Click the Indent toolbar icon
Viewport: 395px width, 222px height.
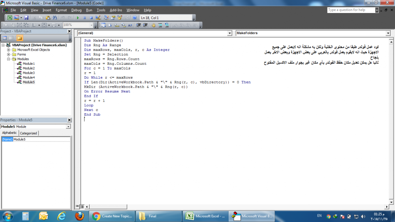tap(139, 25)
